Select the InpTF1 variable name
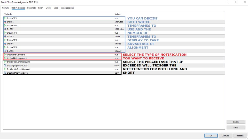The width and height of the screenshot is (248, 139). (x=10, y=22)
